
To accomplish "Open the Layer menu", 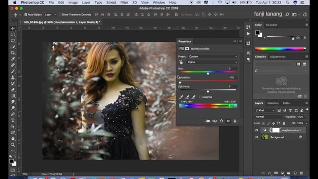I will click(x=86, y=2).
